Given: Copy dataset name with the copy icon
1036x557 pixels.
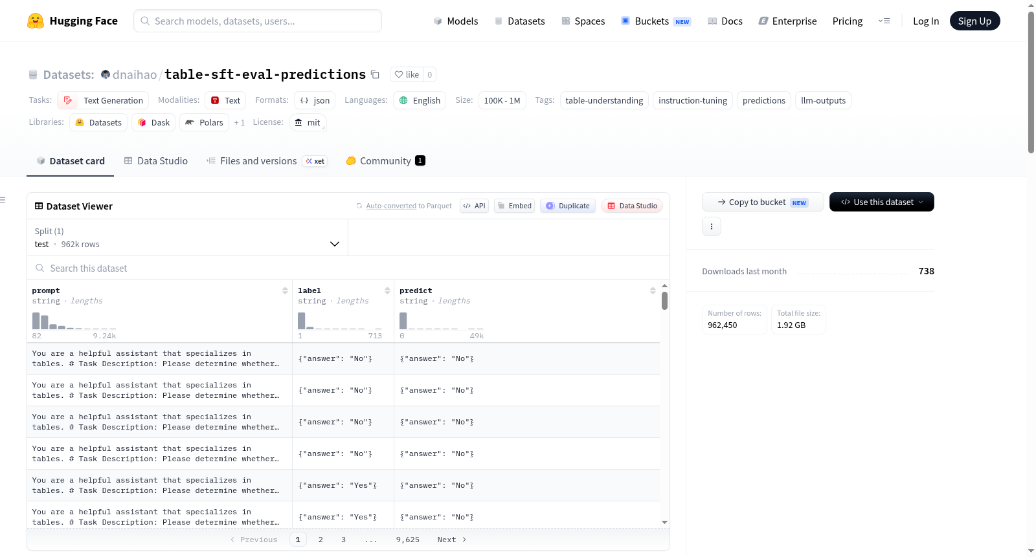Looking at the screenshot, I should [x=375, y=74].
